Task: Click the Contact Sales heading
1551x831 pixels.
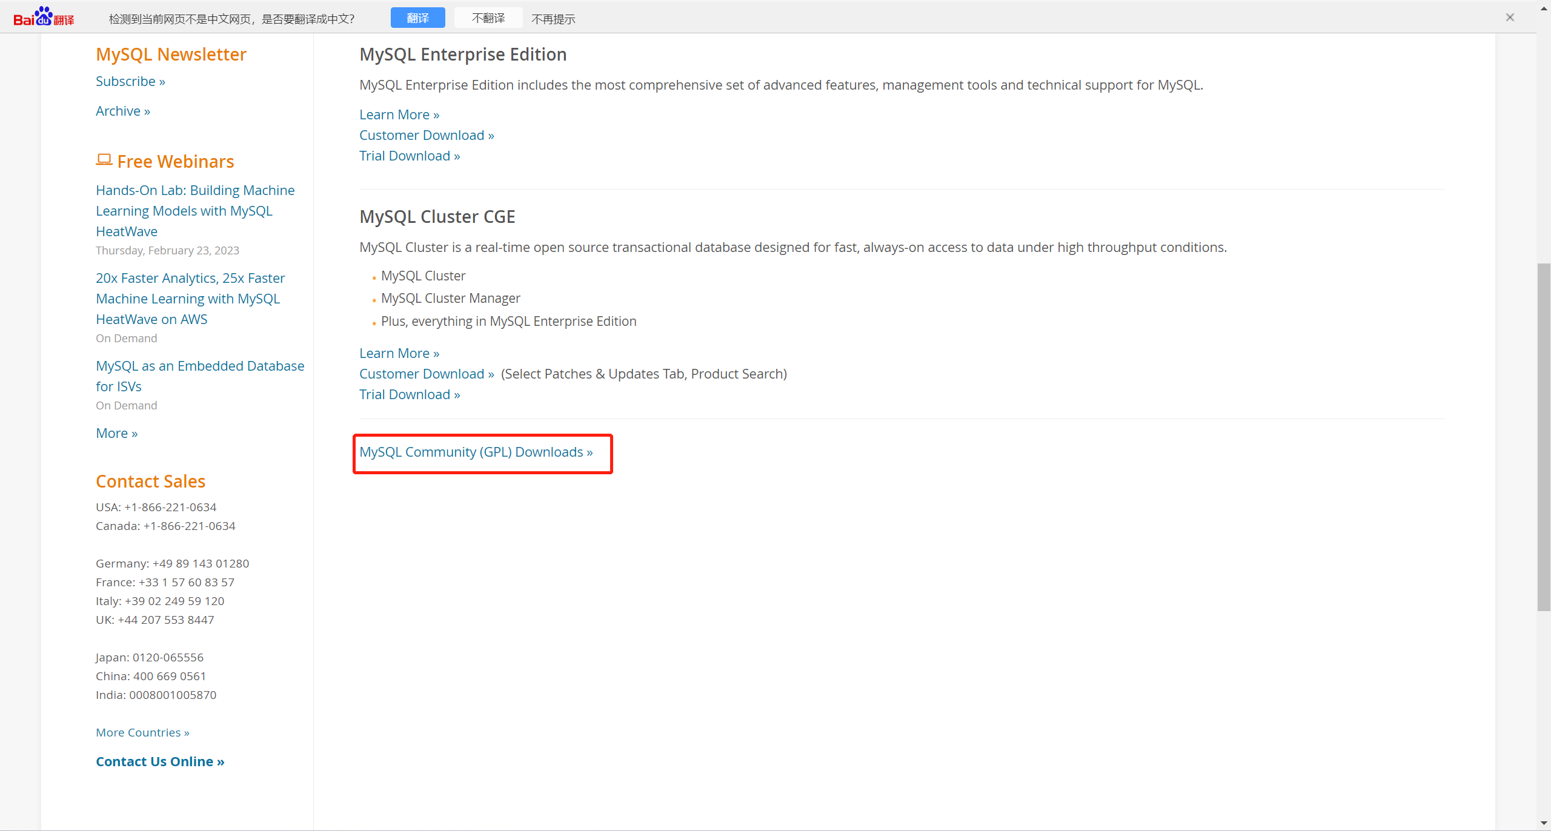Action: pos(150,482)
